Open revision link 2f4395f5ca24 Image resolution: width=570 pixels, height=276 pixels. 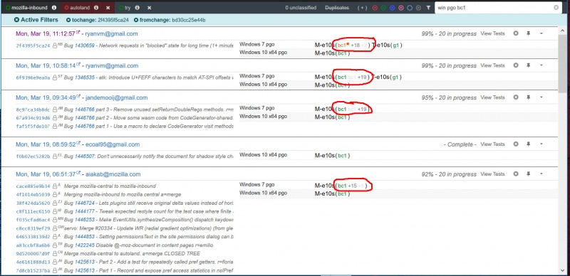click(33, 46)
